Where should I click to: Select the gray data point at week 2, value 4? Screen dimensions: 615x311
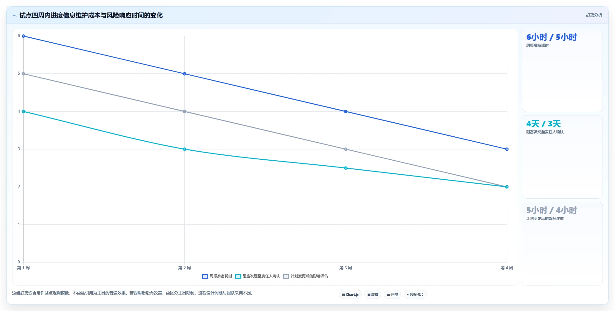(x=185, y=111)
